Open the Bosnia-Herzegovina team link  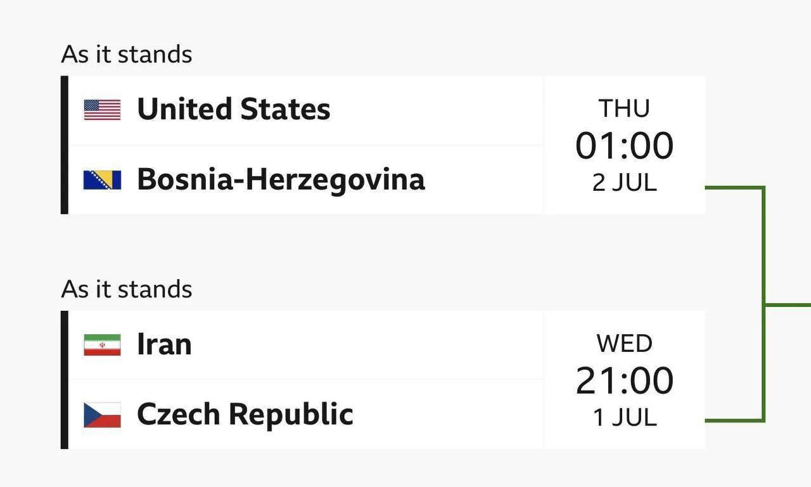pos(281,179)
